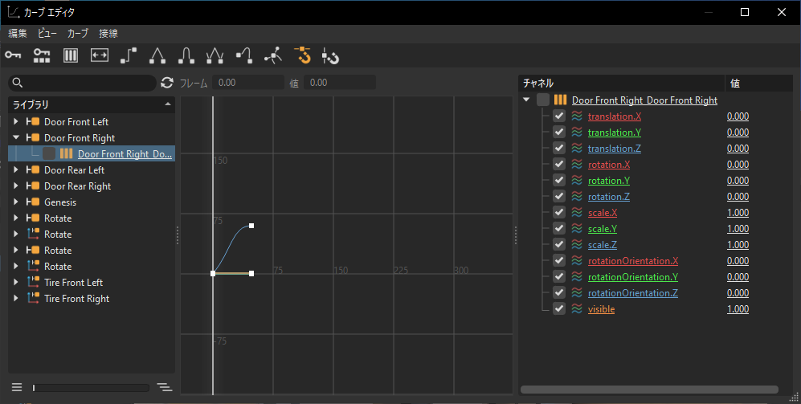Image resolution: width=801 pixels, height=404 pixels.
Task: Click the orange bars icon in the Channel header row
Action: pyautogui.click(x=561, y=100)
